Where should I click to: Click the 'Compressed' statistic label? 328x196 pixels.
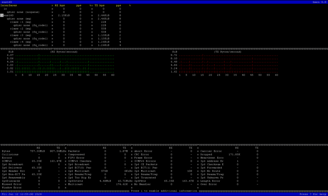(76, 155)
